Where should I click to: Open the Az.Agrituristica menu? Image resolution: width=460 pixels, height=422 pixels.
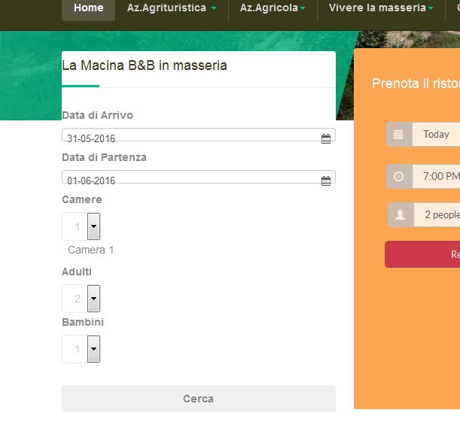click(172, 8)
